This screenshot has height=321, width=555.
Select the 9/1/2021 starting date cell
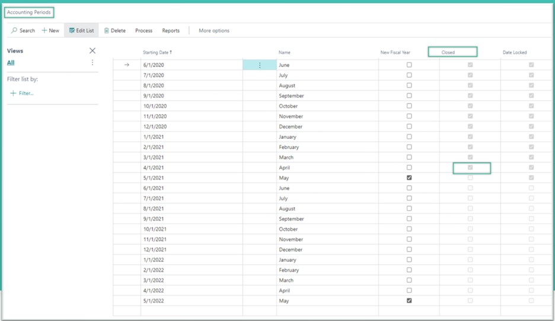(192, 218)
